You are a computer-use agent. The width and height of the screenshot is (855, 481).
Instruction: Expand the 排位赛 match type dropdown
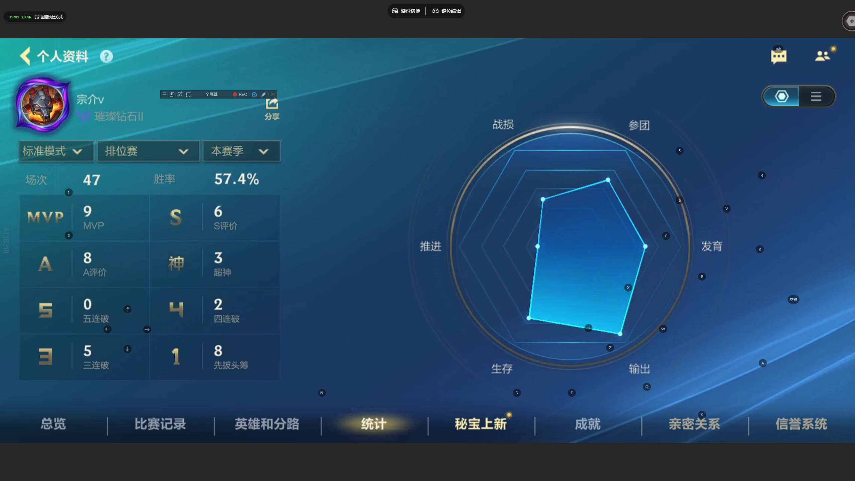[x=148, y=151]
